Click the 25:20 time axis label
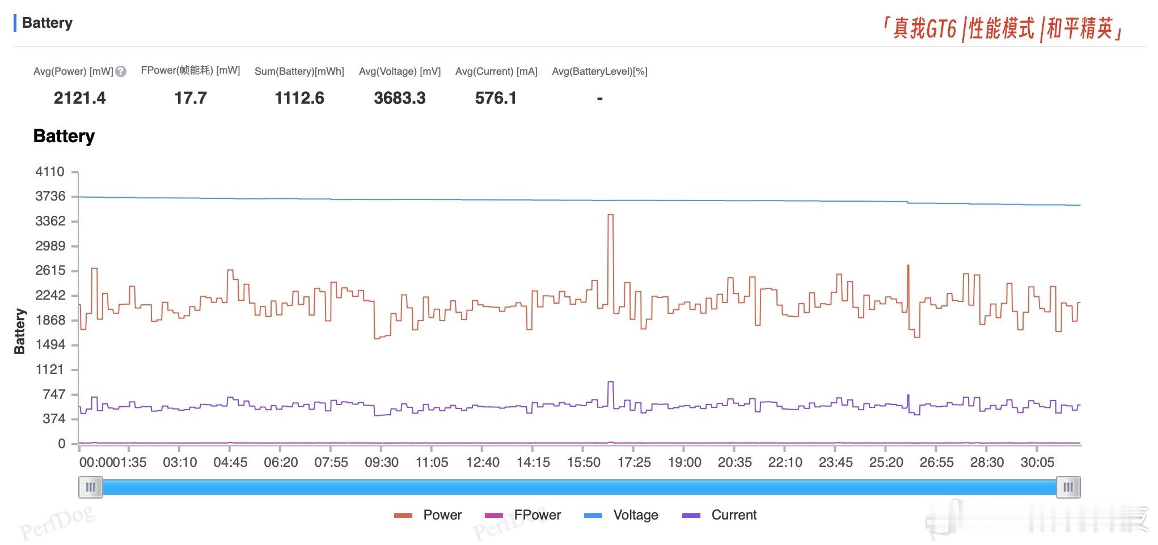The image size is (1158, 545). (x=886, y=462)
